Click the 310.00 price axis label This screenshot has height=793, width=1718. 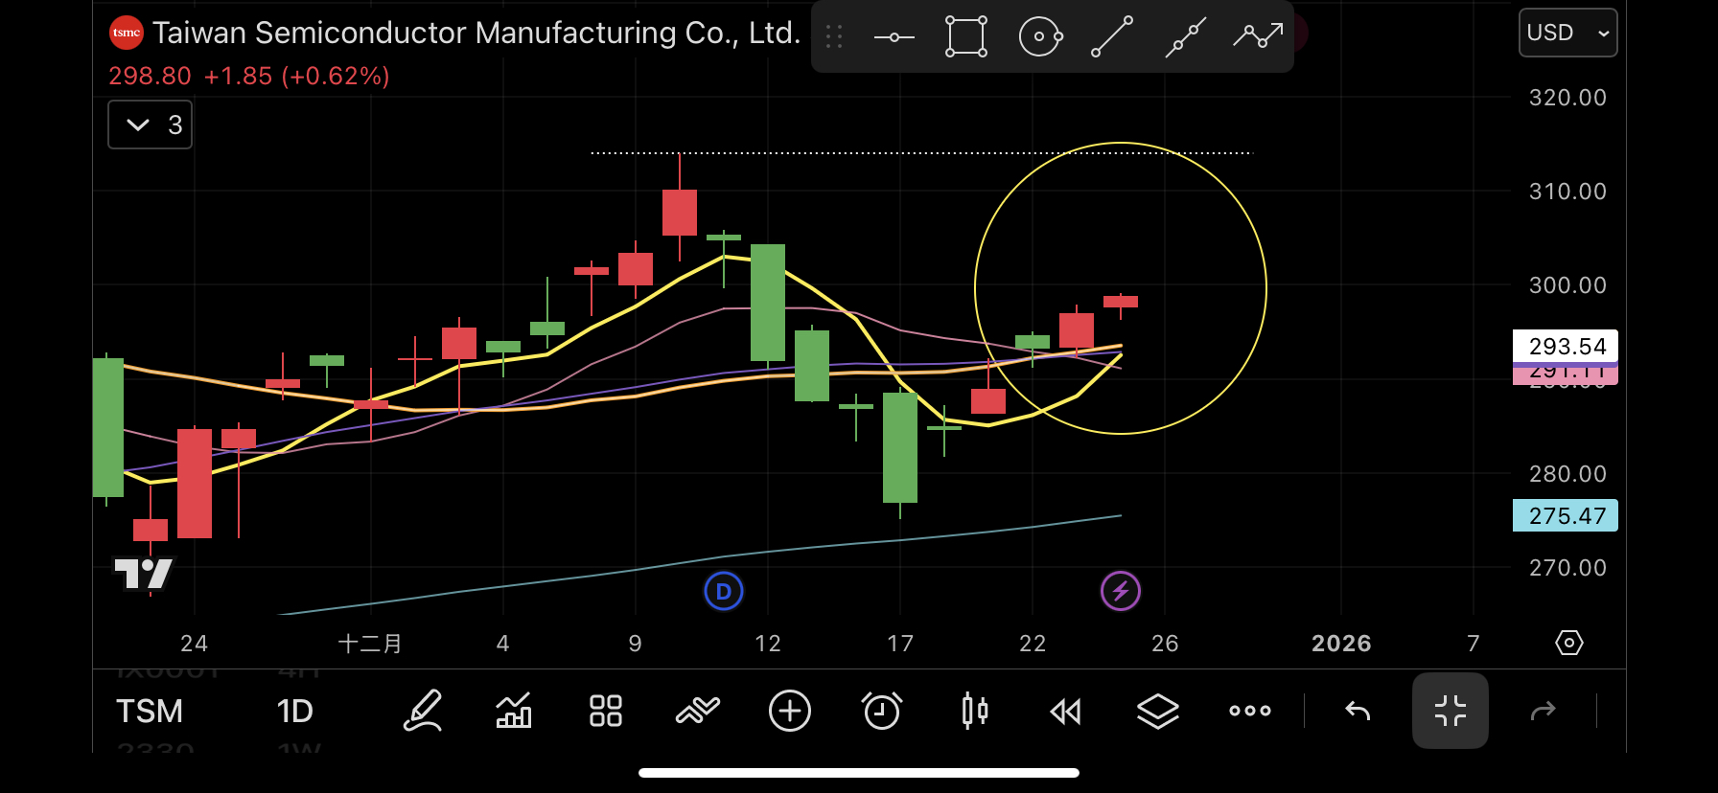pyautogui.click(x=1567, y=192)
